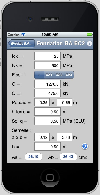Viewport: 100px width, 195px height.
Task: Edit the Q load field
Action: point(47,93)
